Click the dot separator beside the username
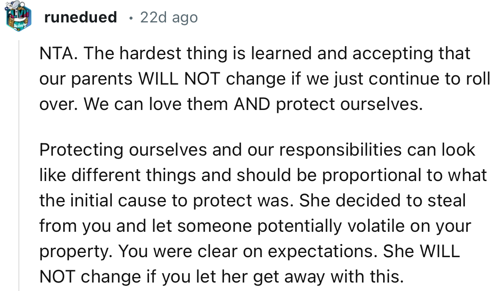 (x=131, y=18)
